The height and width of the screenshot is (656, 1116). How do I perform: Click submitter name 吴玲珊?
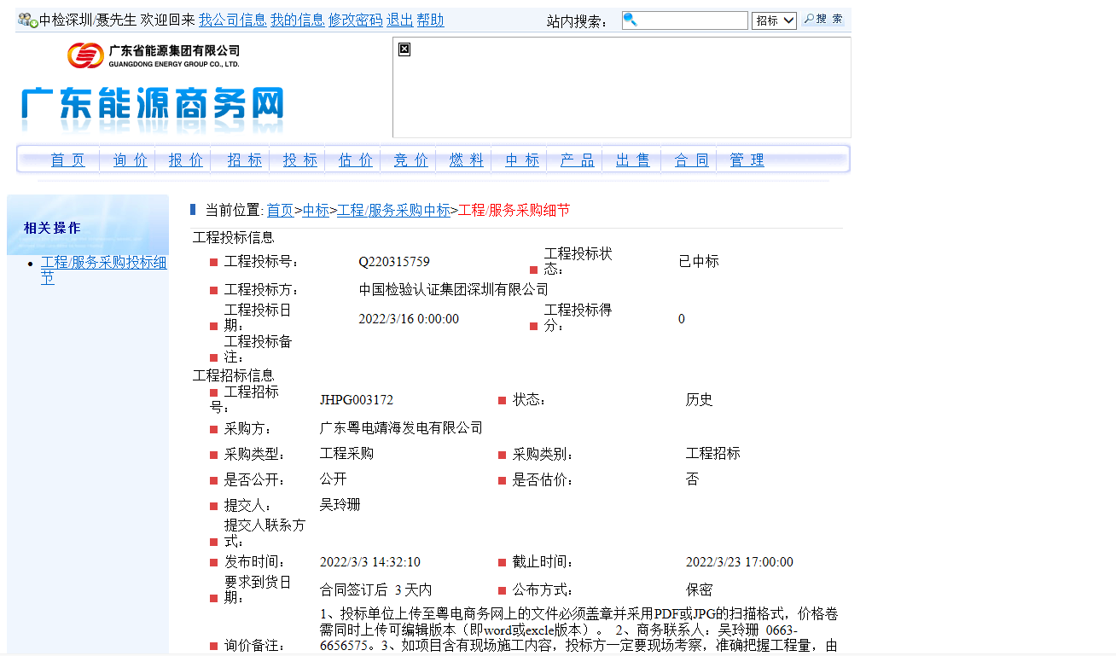(340, 505)
